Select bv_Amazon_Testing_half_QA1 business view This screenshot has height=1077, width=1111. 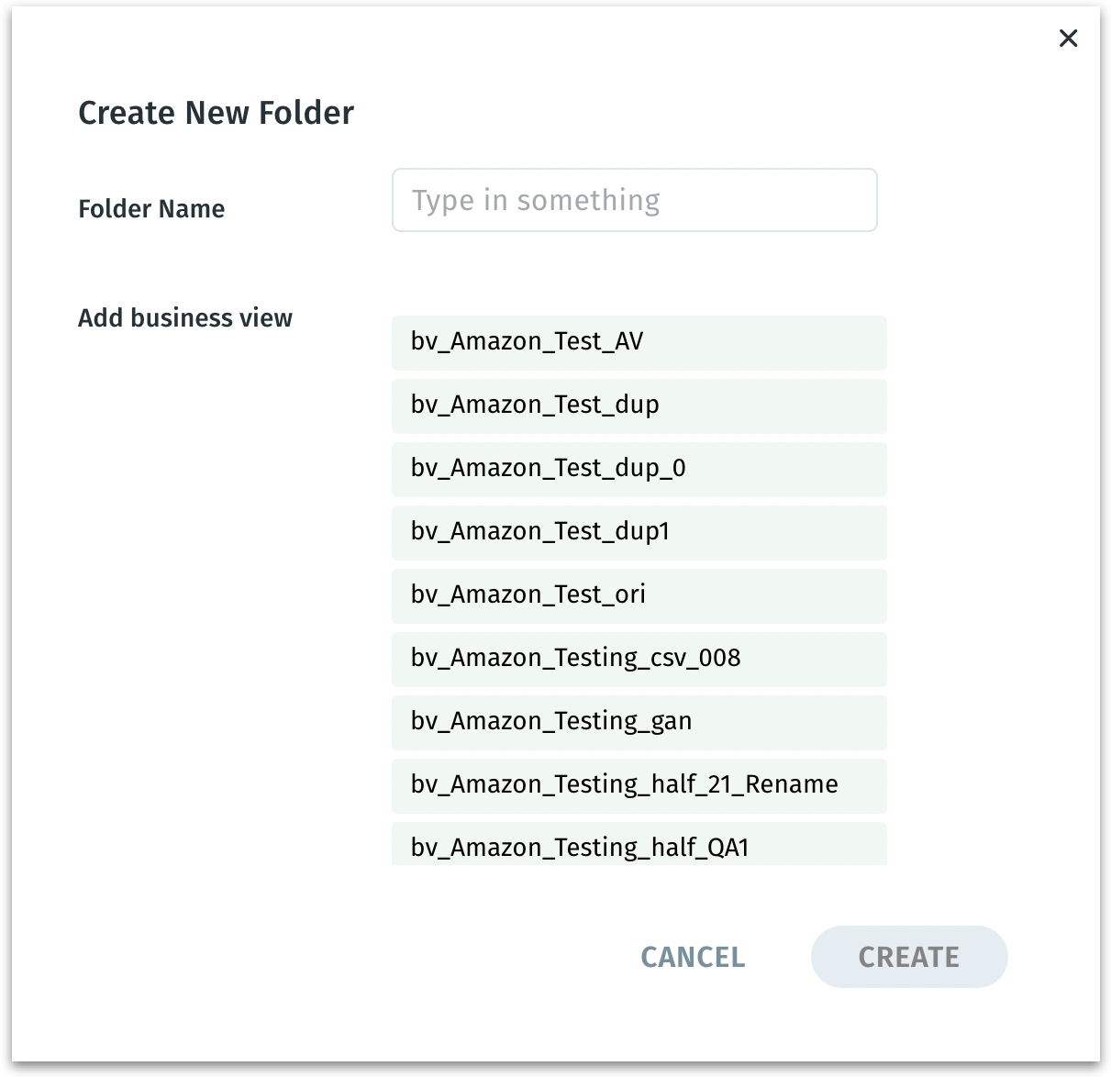[x=639, y=846]
